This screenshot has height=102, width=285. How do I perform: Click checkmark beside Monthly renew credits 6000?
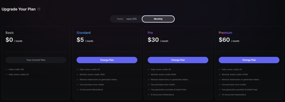point(149,74)
